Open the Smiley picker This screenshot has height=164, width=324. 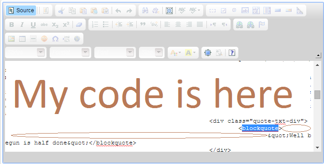click(44, 39)
